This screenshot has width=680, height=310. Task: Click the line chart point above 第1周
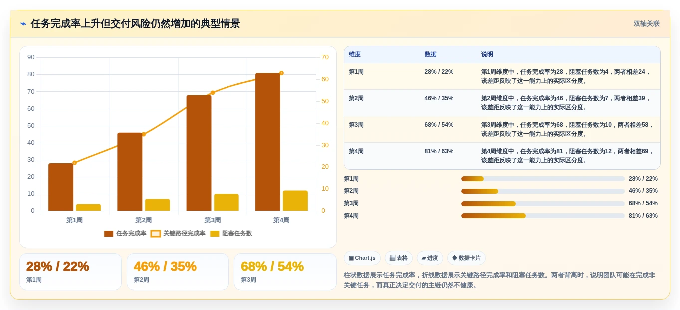(74, 163)
